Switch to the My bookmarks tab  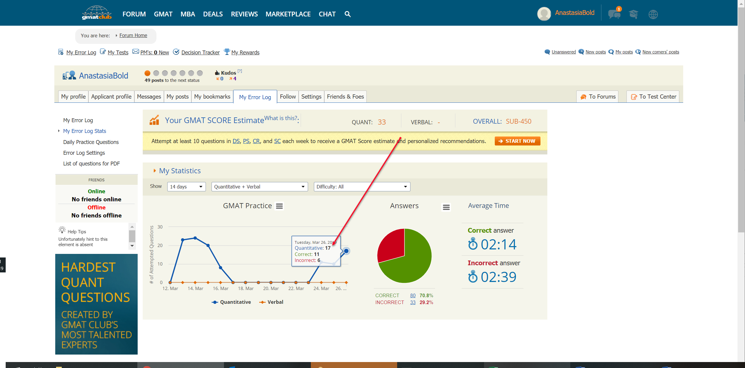(212, 96)
